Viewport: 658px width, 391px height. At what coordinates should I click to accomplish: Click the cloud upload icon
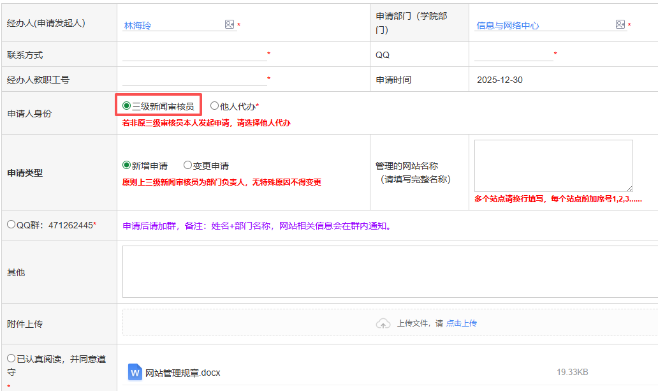click(x=383, y=323)
